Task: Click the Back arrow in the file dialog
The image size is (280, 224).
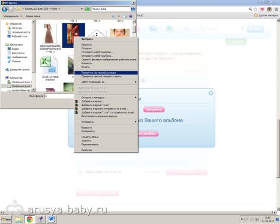Action: pos(5,9)
